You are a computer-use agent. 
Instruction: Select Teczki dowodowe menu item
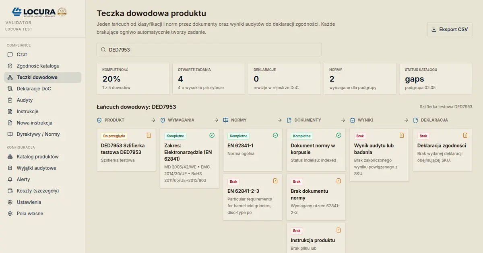(43, 78)
